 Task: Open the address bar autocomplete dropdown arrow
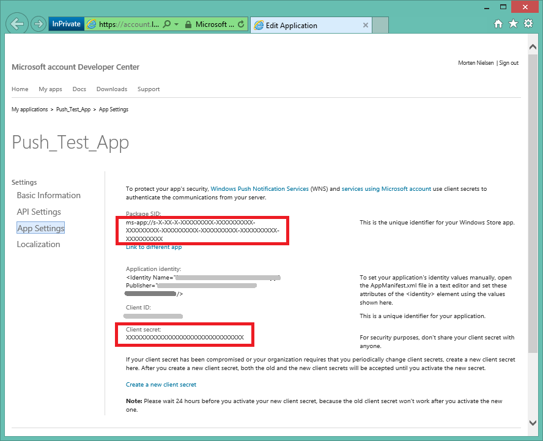(176, 24)
